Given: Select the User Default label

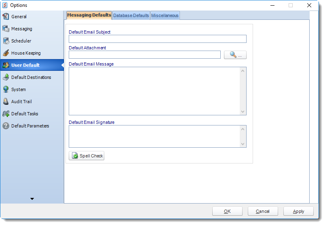Looking at the screenshot, I should click(25, 65).
